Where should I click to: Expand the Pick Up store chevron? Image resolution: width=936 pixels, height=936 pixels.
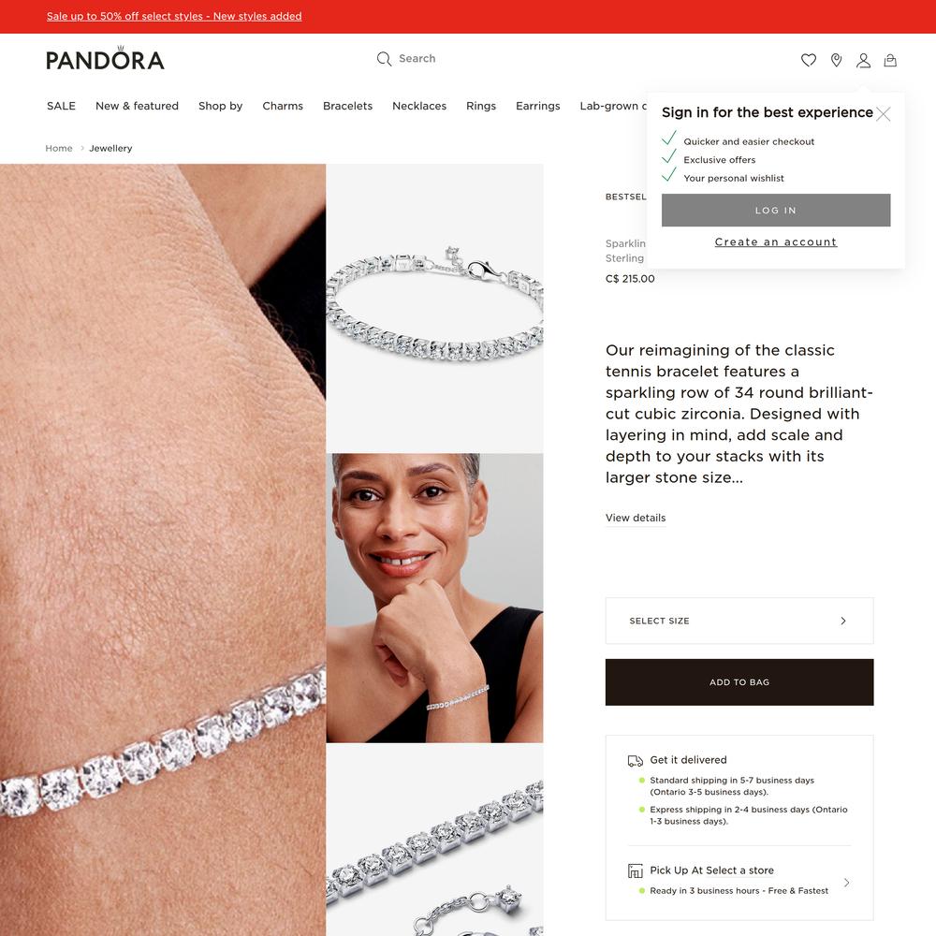coord(846,883)
